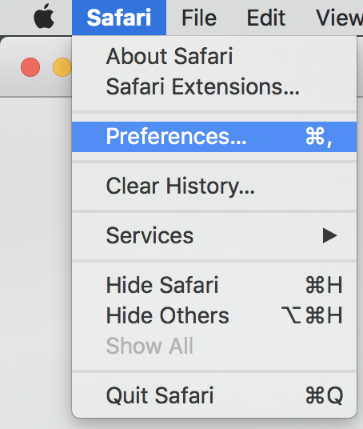
Task: Select Hide Safari
Action: click(214, 285)
